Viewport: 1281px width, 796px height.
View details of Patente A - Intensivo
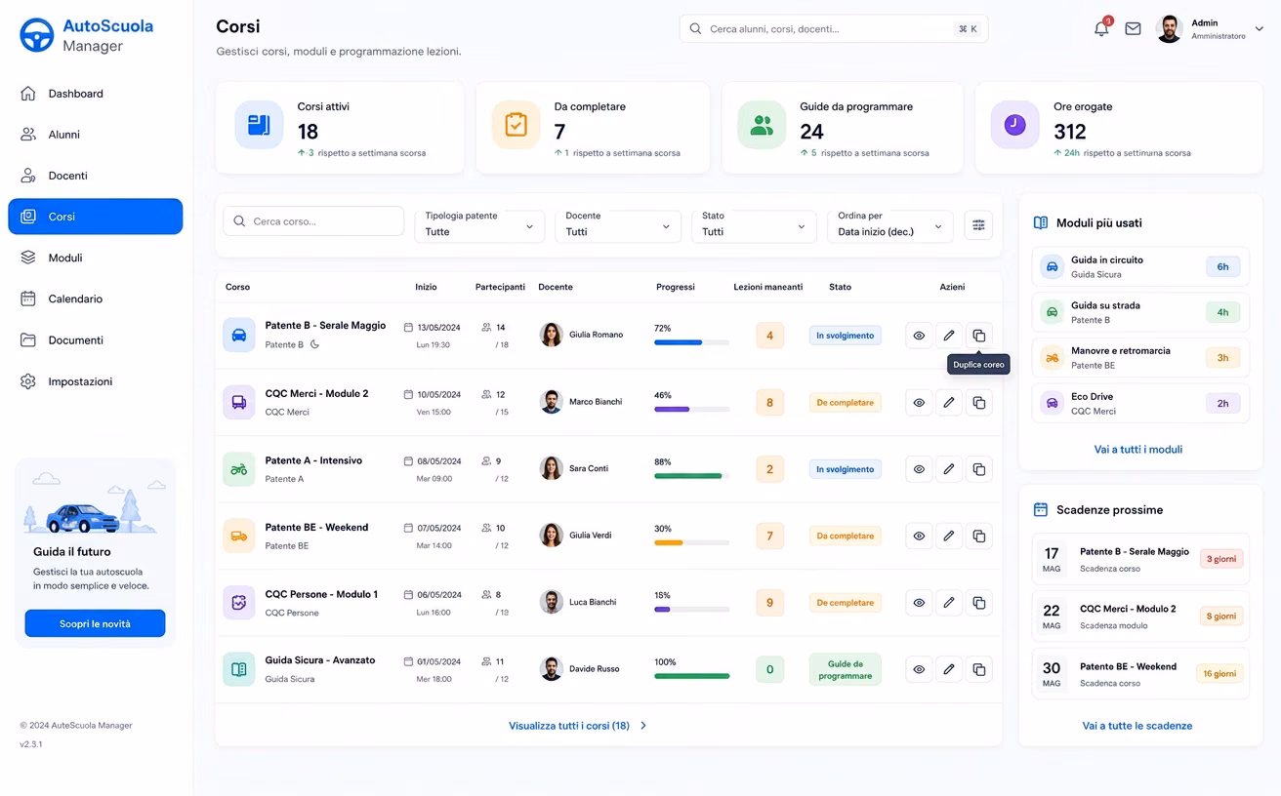click(x=919, y=469)
